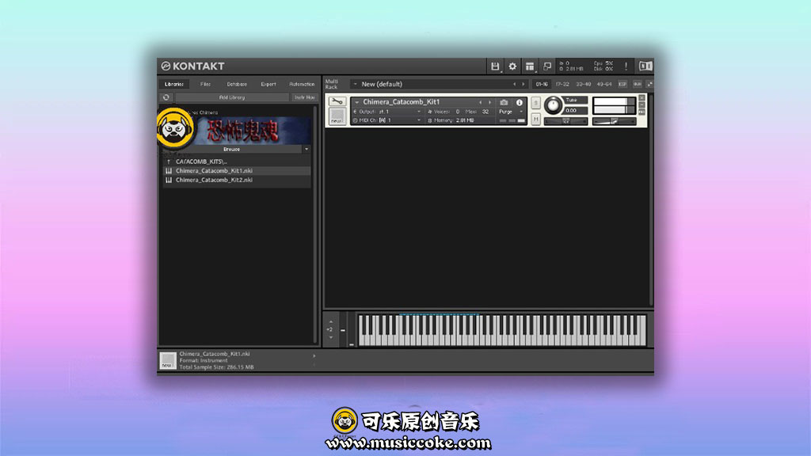Go to next multi preset arrow
The height and width of the screenshot is (456, 811).
coord(523,84)
